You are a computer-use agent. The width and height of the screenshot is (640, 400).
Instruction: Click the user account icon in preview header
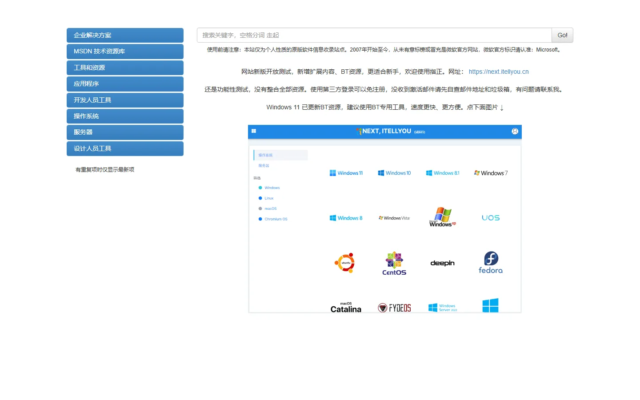point(515,131)
